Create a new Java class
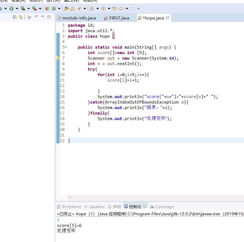Viewport: 244px width, 242px height. click(x=54, y=9)
